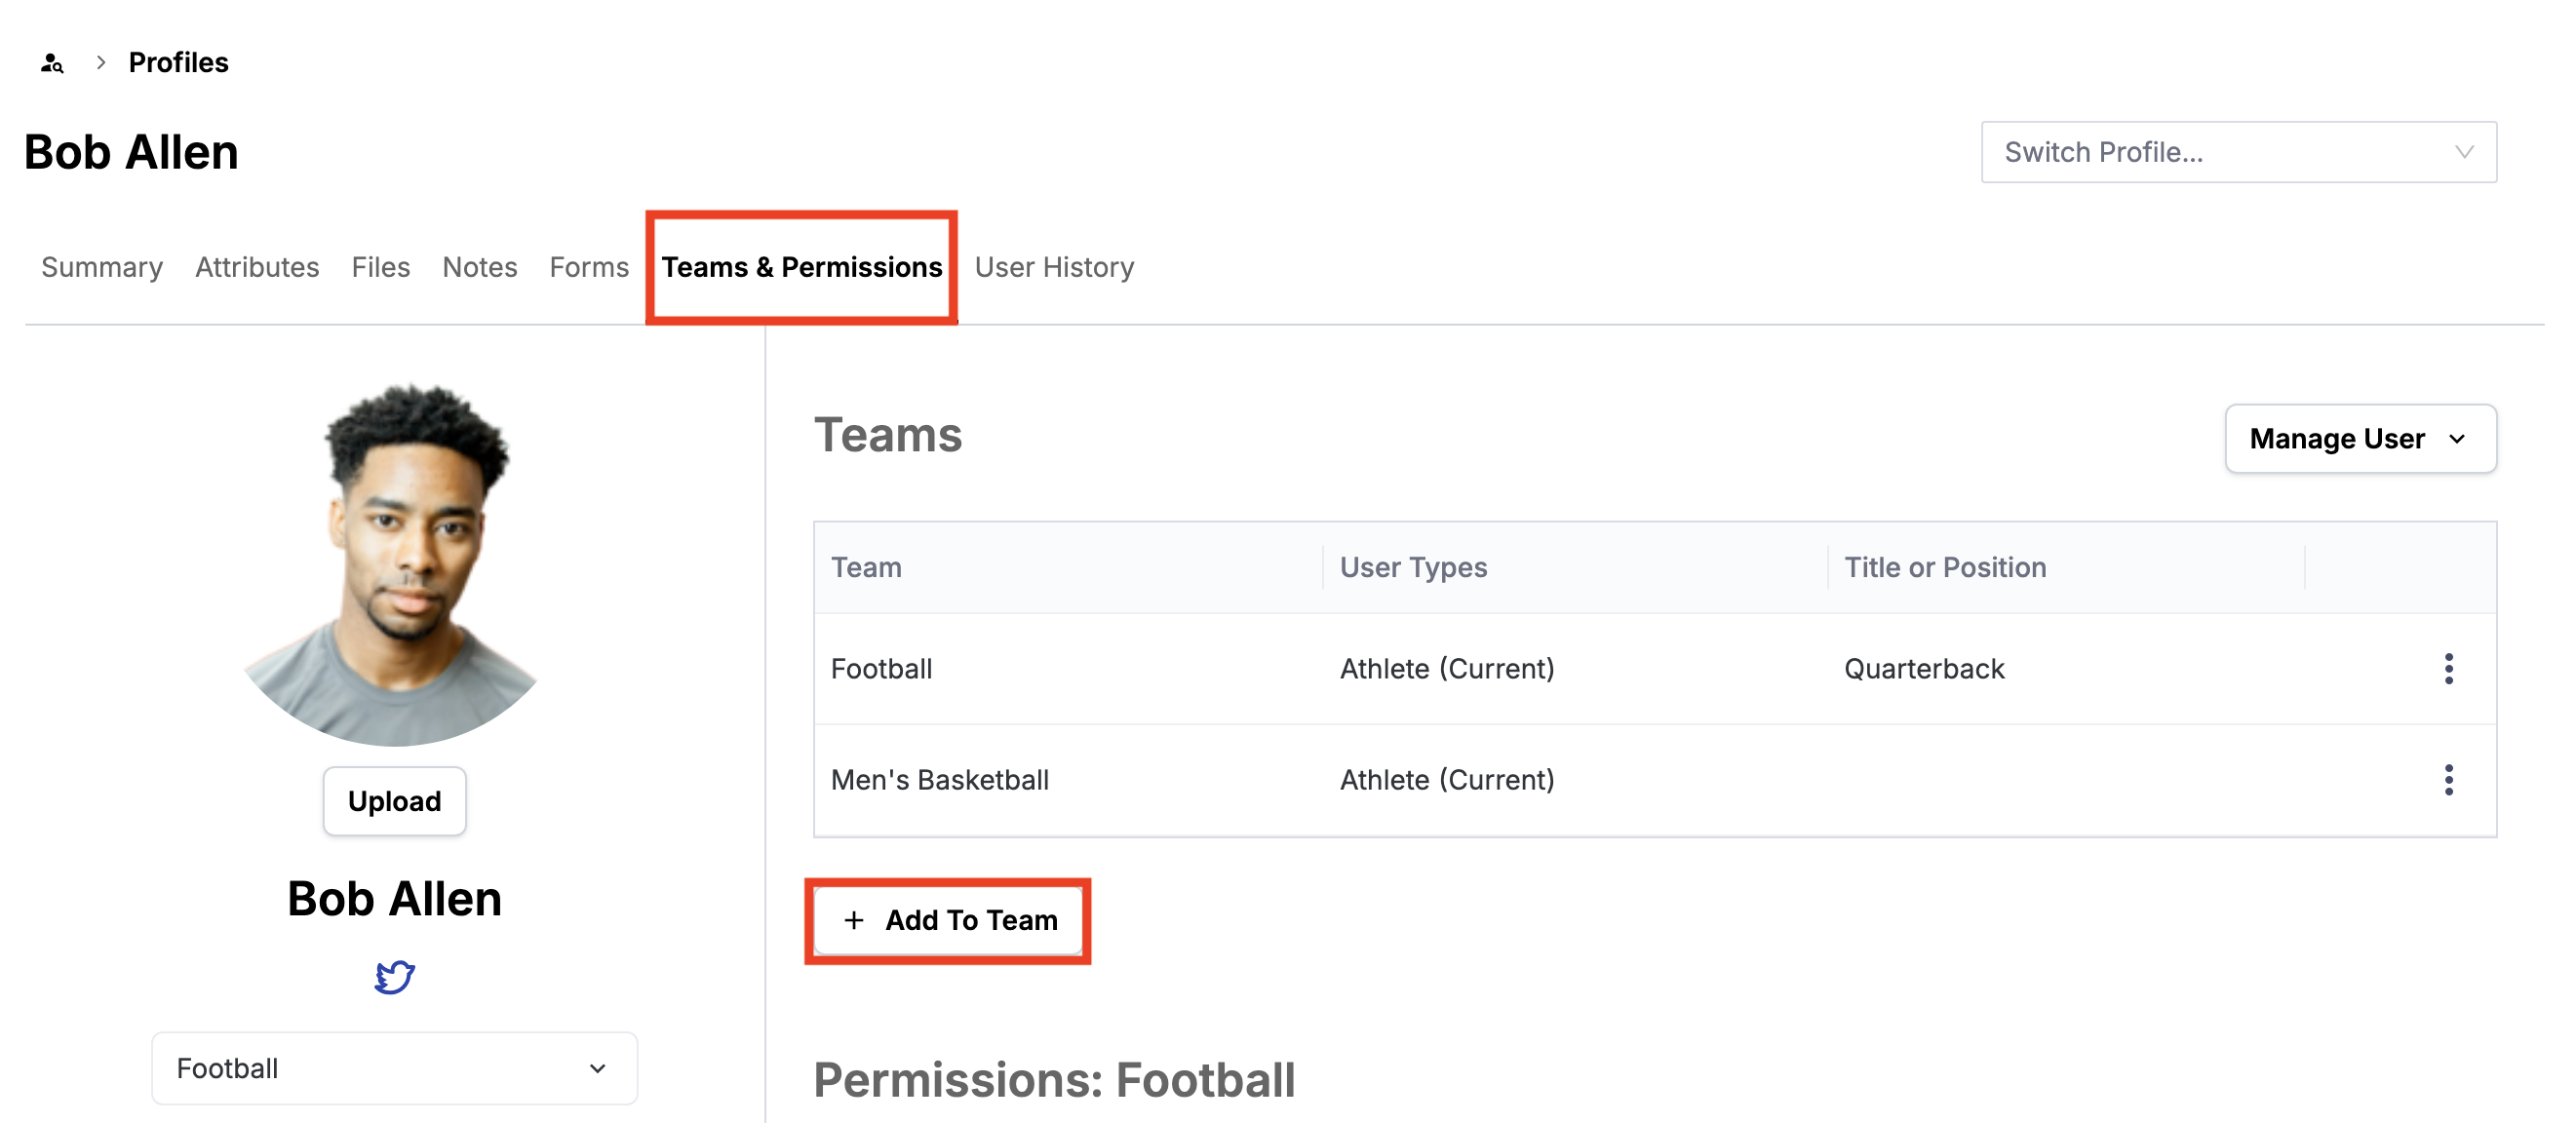Open the Football team dropdown under the photo
This screenshot has width=2576, height=1123.
(394, 1068)
